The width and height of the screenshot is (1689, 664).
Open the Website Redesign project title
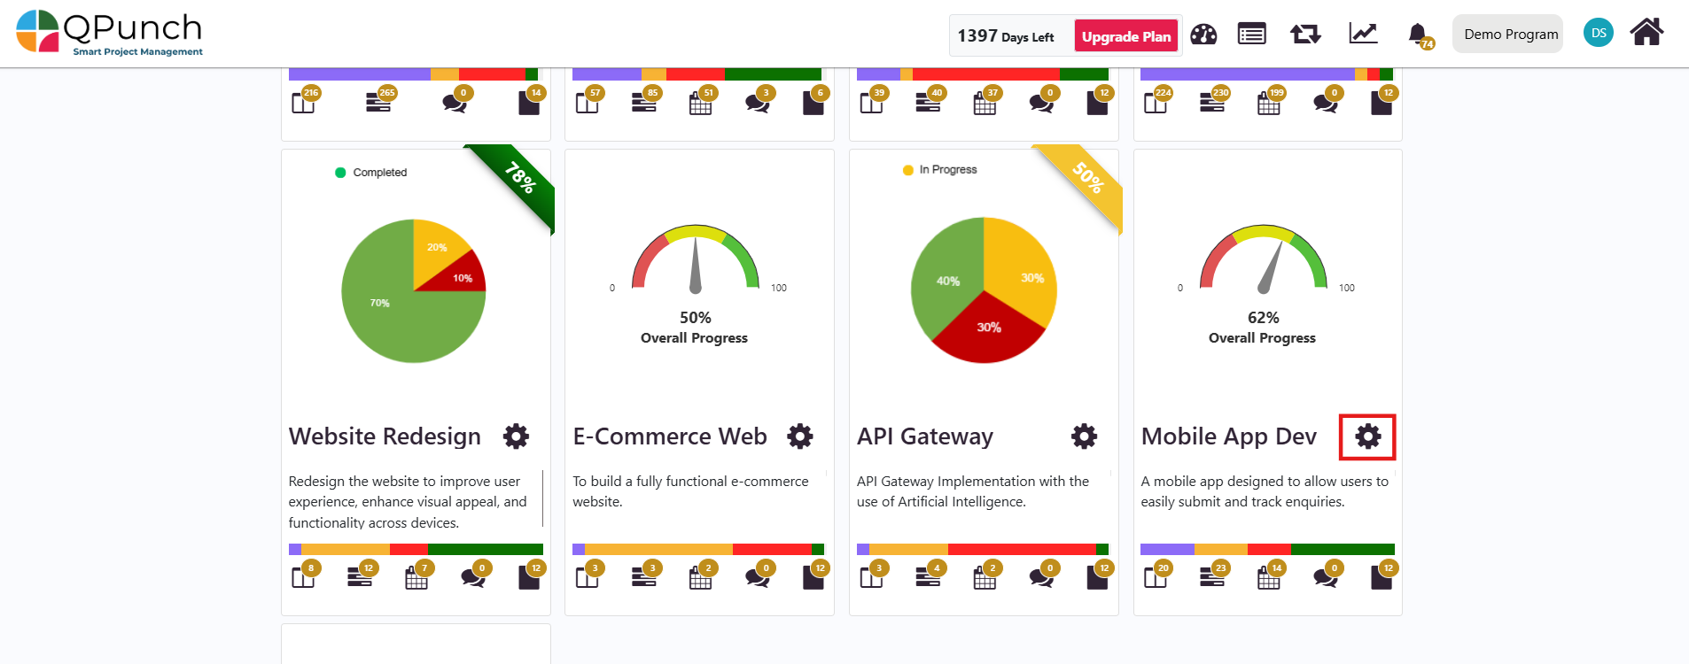coord(385,436)
